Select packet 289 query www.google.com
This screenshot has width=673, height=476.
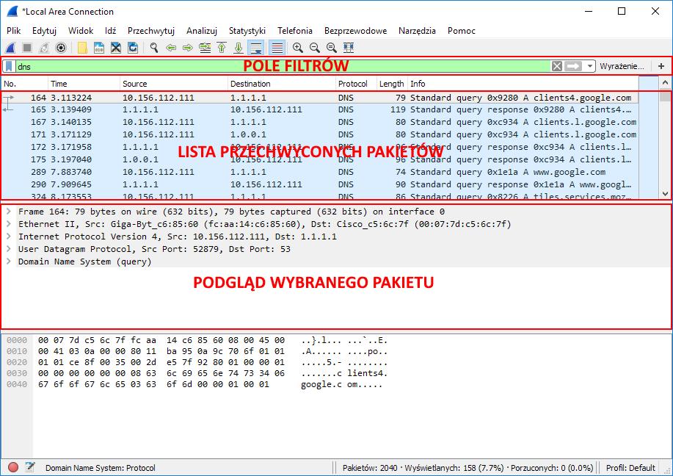pos(320,172)
